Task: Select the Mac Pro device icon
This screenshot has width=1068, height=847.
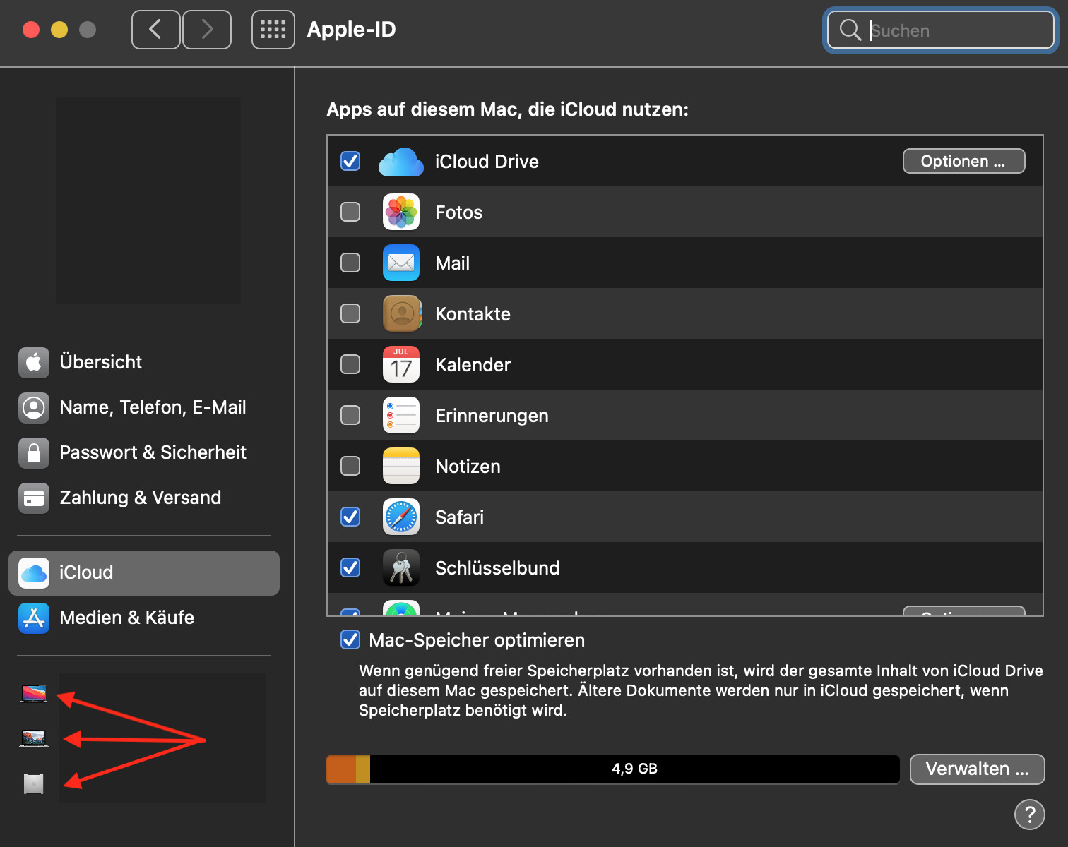Action: coord(34,783)
